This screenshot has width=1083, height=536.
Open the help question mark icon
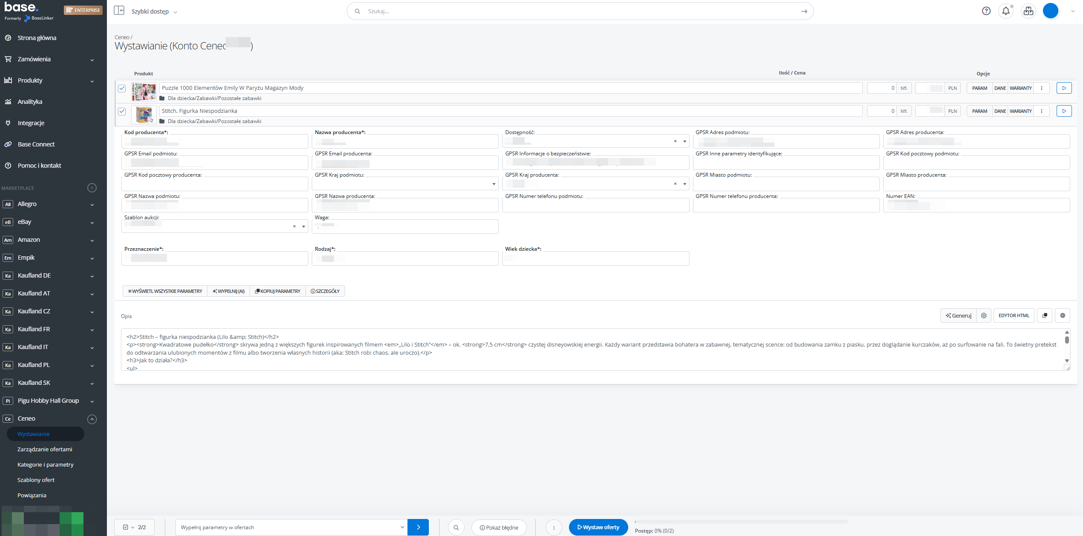986,11
